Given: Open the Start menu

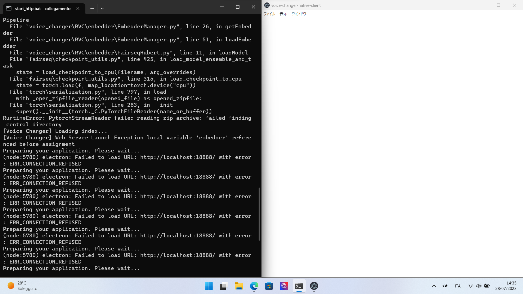Looking at the screenshot, I should (209, 286).
